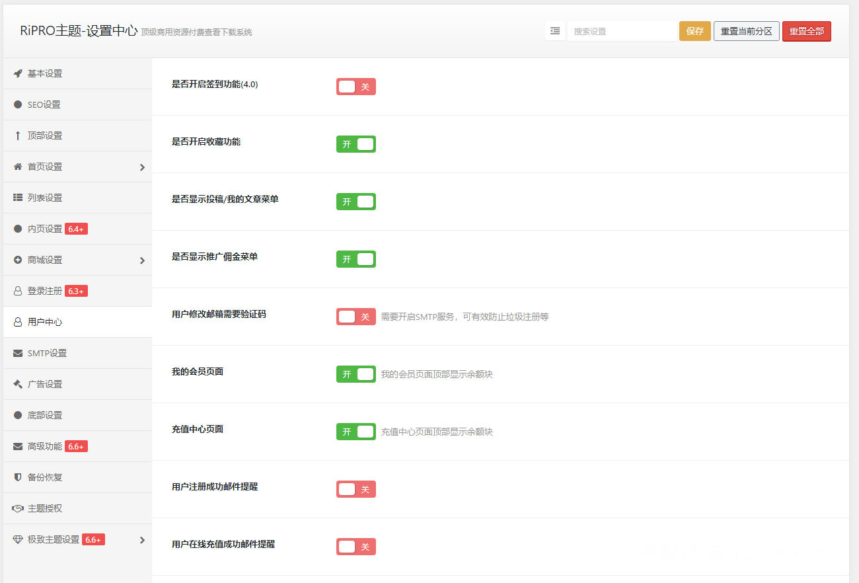The height and width of the screenshot is (583, 859).
Task: Turn off the 是否开启收藏功能 switch
Action: click(x=356, y=144)
